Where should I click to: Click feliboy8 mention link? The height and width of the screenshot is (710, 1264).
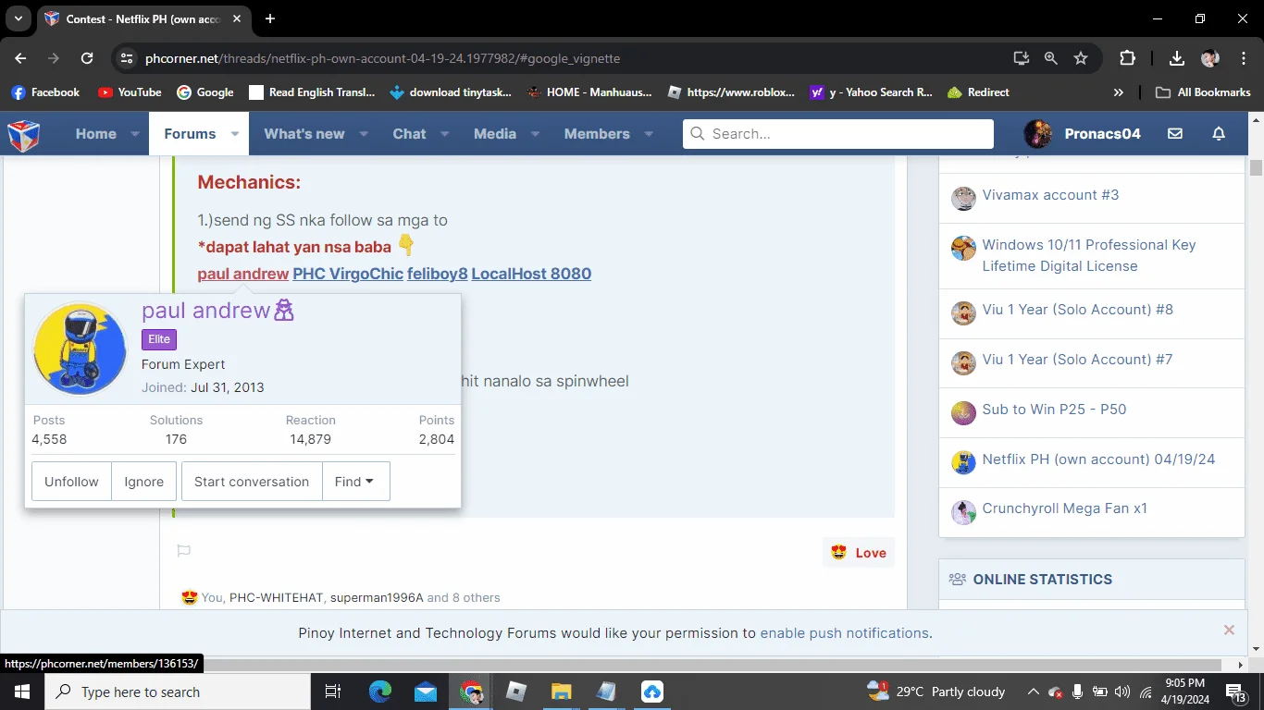click(438, 274)
